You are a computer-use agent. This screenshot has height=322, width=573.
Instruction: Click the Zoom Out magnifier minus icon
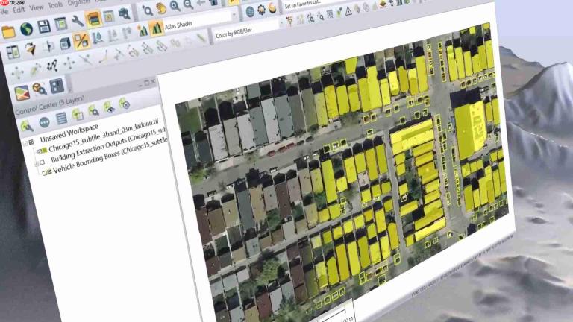point(188,4)
